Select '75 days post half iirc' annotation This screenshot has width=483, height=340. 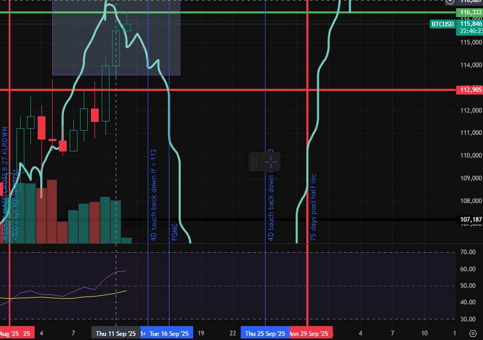pyautogui.click(x=313, y=207)
